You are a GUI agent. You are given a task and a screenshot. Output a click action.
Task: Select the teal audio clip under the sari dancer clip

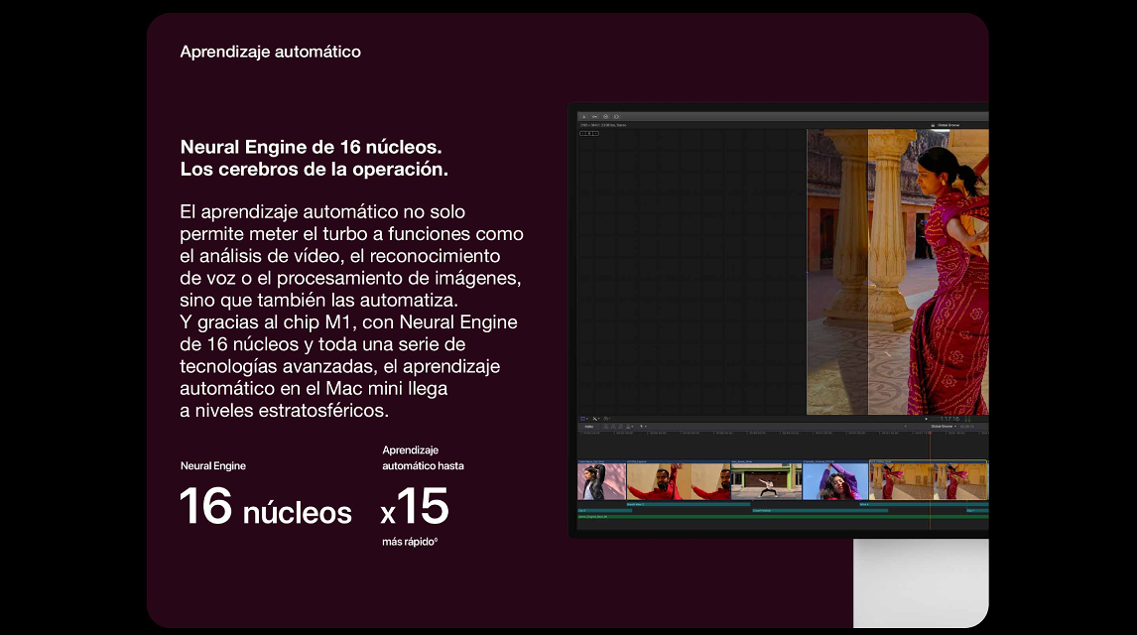click(924, 504)
